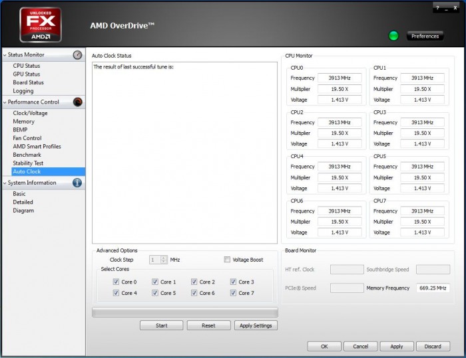The height and width of the screenshot is (358, 466).
Task: Open the Benchmark page
Action: [27, 155]
